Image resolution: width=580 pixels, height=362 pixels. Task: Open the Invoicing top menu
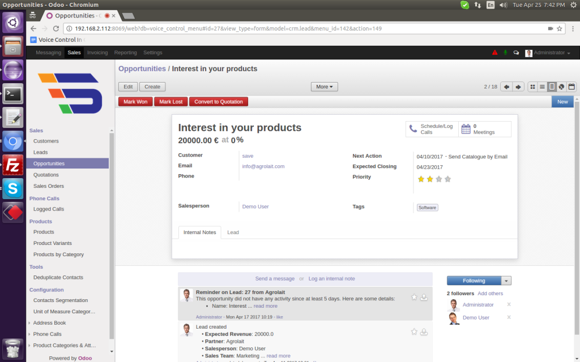(x=97, y=53)
